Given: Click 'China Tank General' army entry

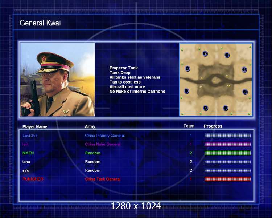Looking at the screenshot, I should click(x=103, y=179).
